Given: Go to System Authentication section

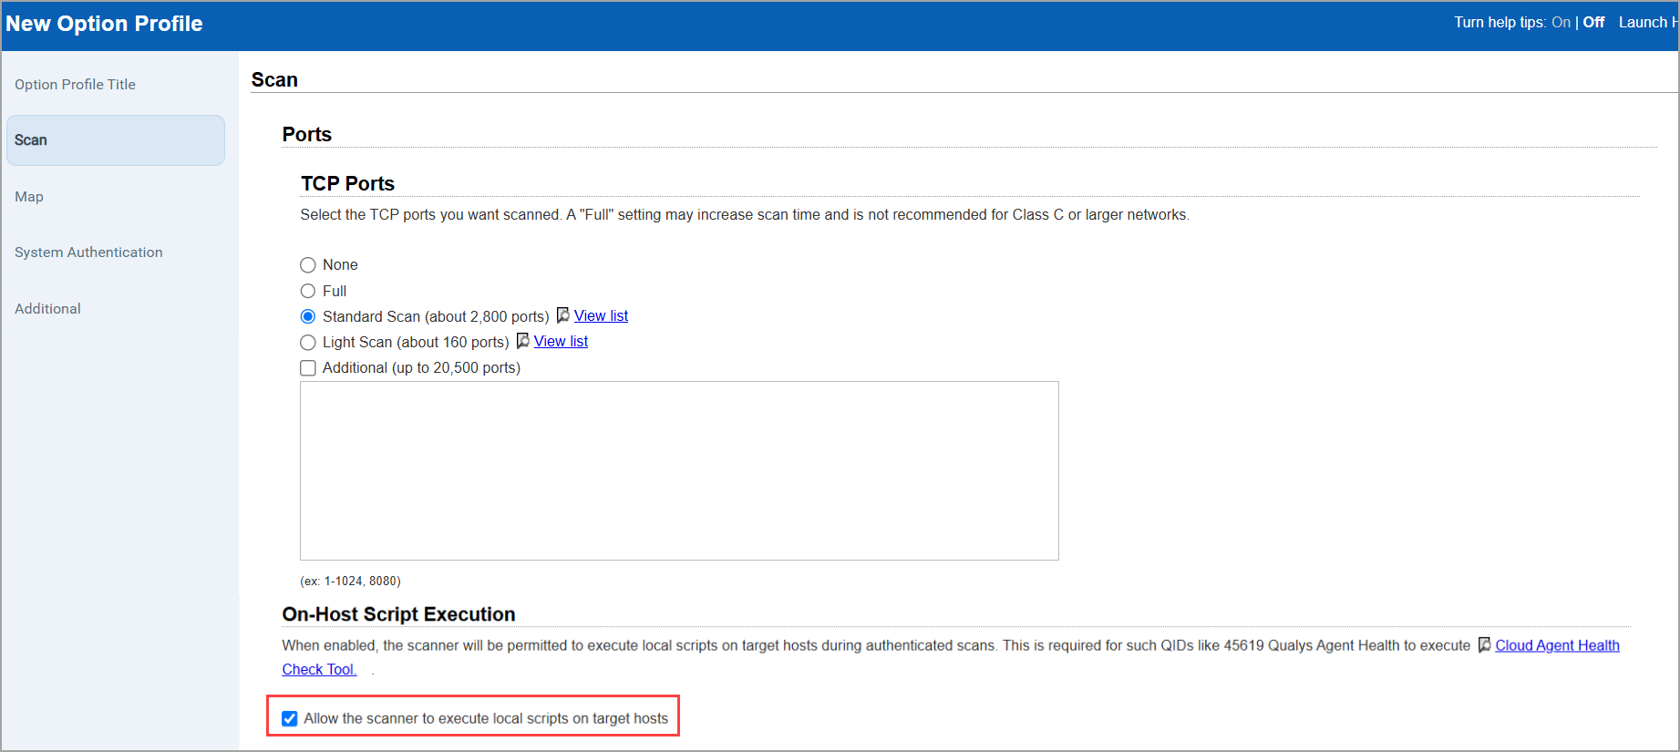Looking at the screenshot, I should click(x=88, y=252).
